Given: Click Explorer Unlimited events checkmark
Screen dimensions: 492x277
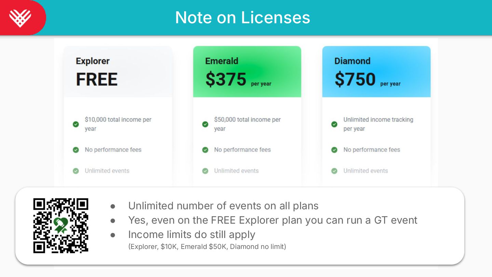Looking at the screenshot, I should [76, 171].
